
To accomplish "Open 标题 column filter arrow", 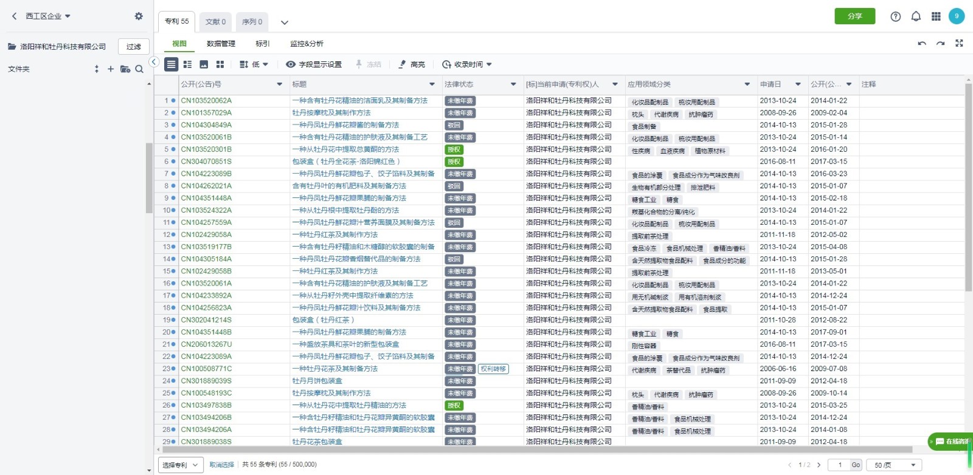I will click(432, 84).
